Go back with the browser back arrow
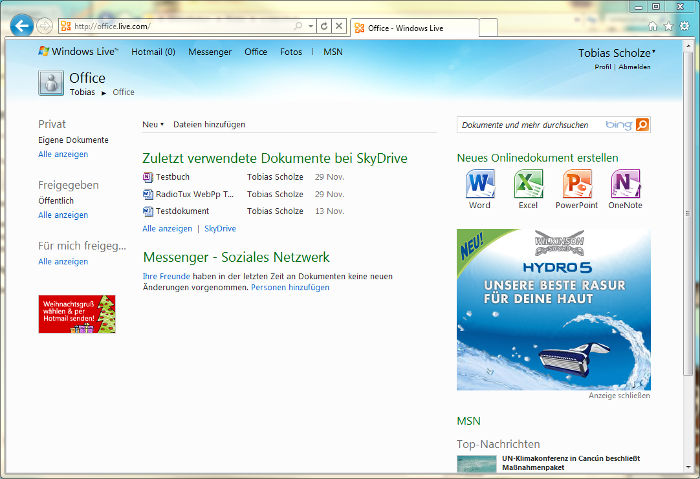The width and height of the screenshot is (700, 479). [22, 27]
